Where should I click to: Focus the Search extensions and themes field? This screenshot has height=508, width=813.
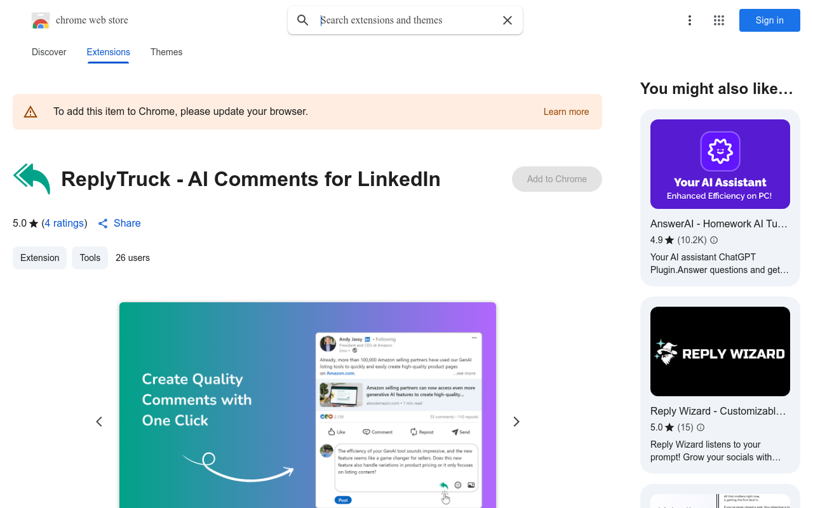pyautogui.click(x=406, y=20)
